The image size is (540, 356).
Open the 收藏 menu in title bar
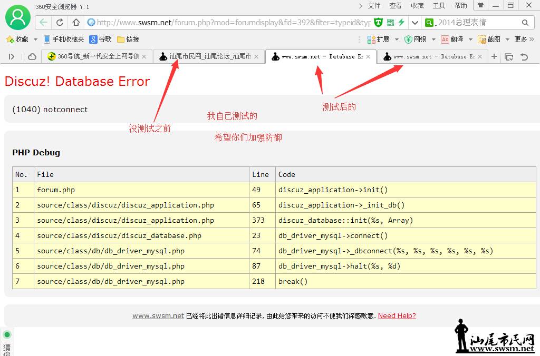(x=418, y=5)
